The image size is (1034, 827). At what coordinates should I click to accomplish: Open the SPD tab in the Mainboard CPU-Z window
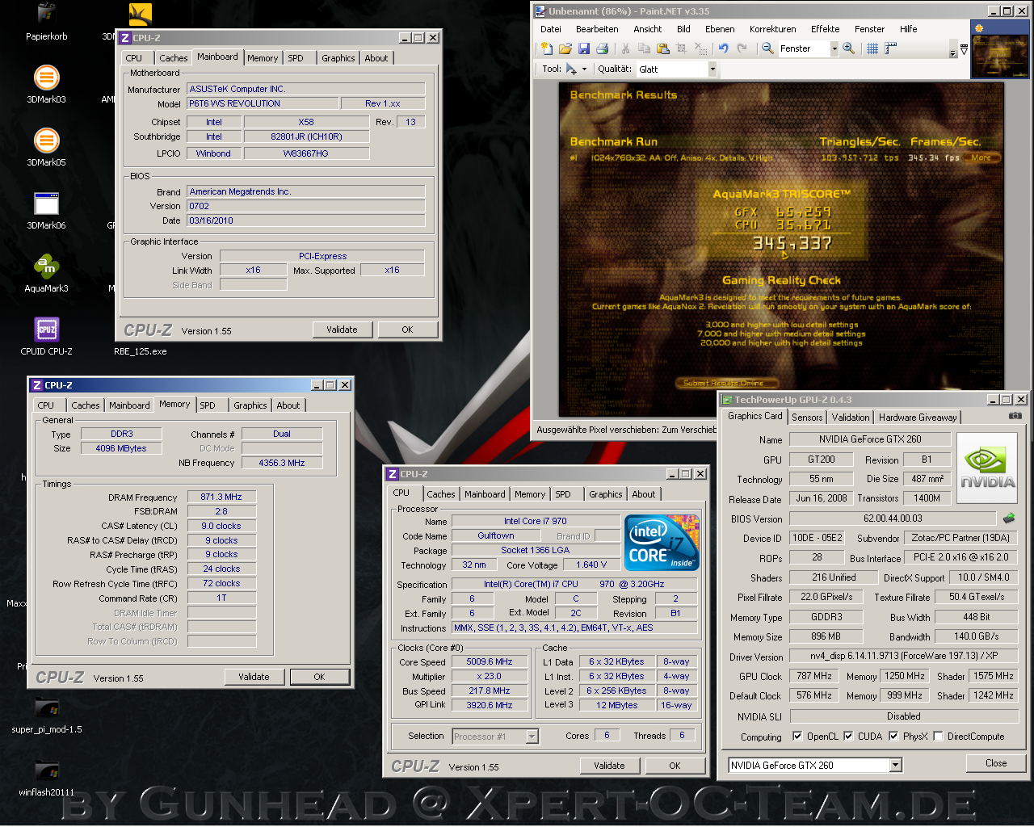[x=296, y=58]
